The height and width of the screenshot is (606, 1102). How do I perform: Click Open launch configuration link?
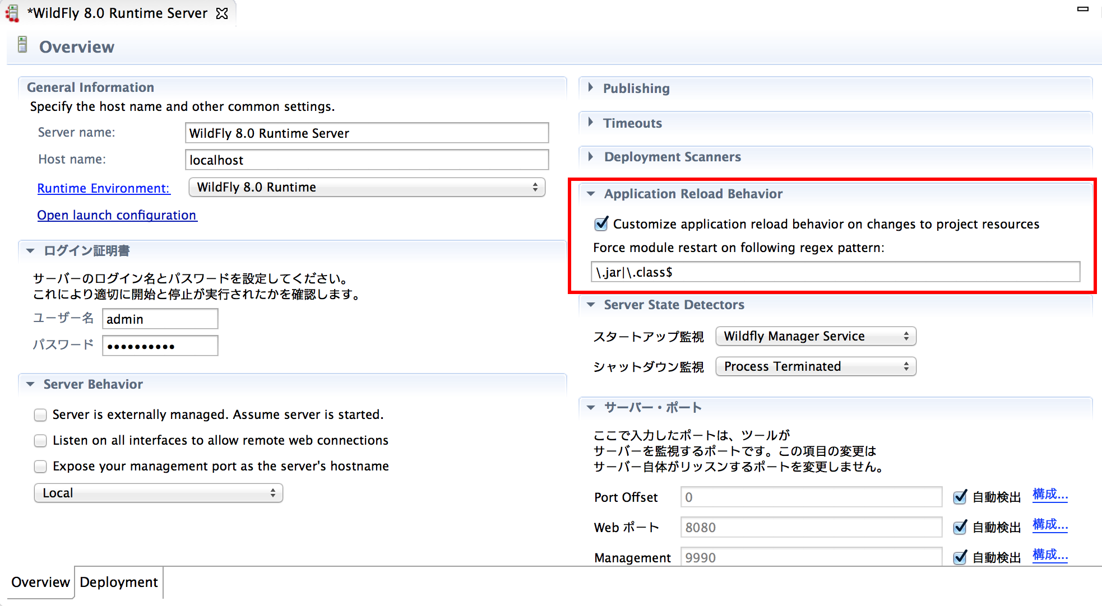pyautogui.click(x=117, y=215)
